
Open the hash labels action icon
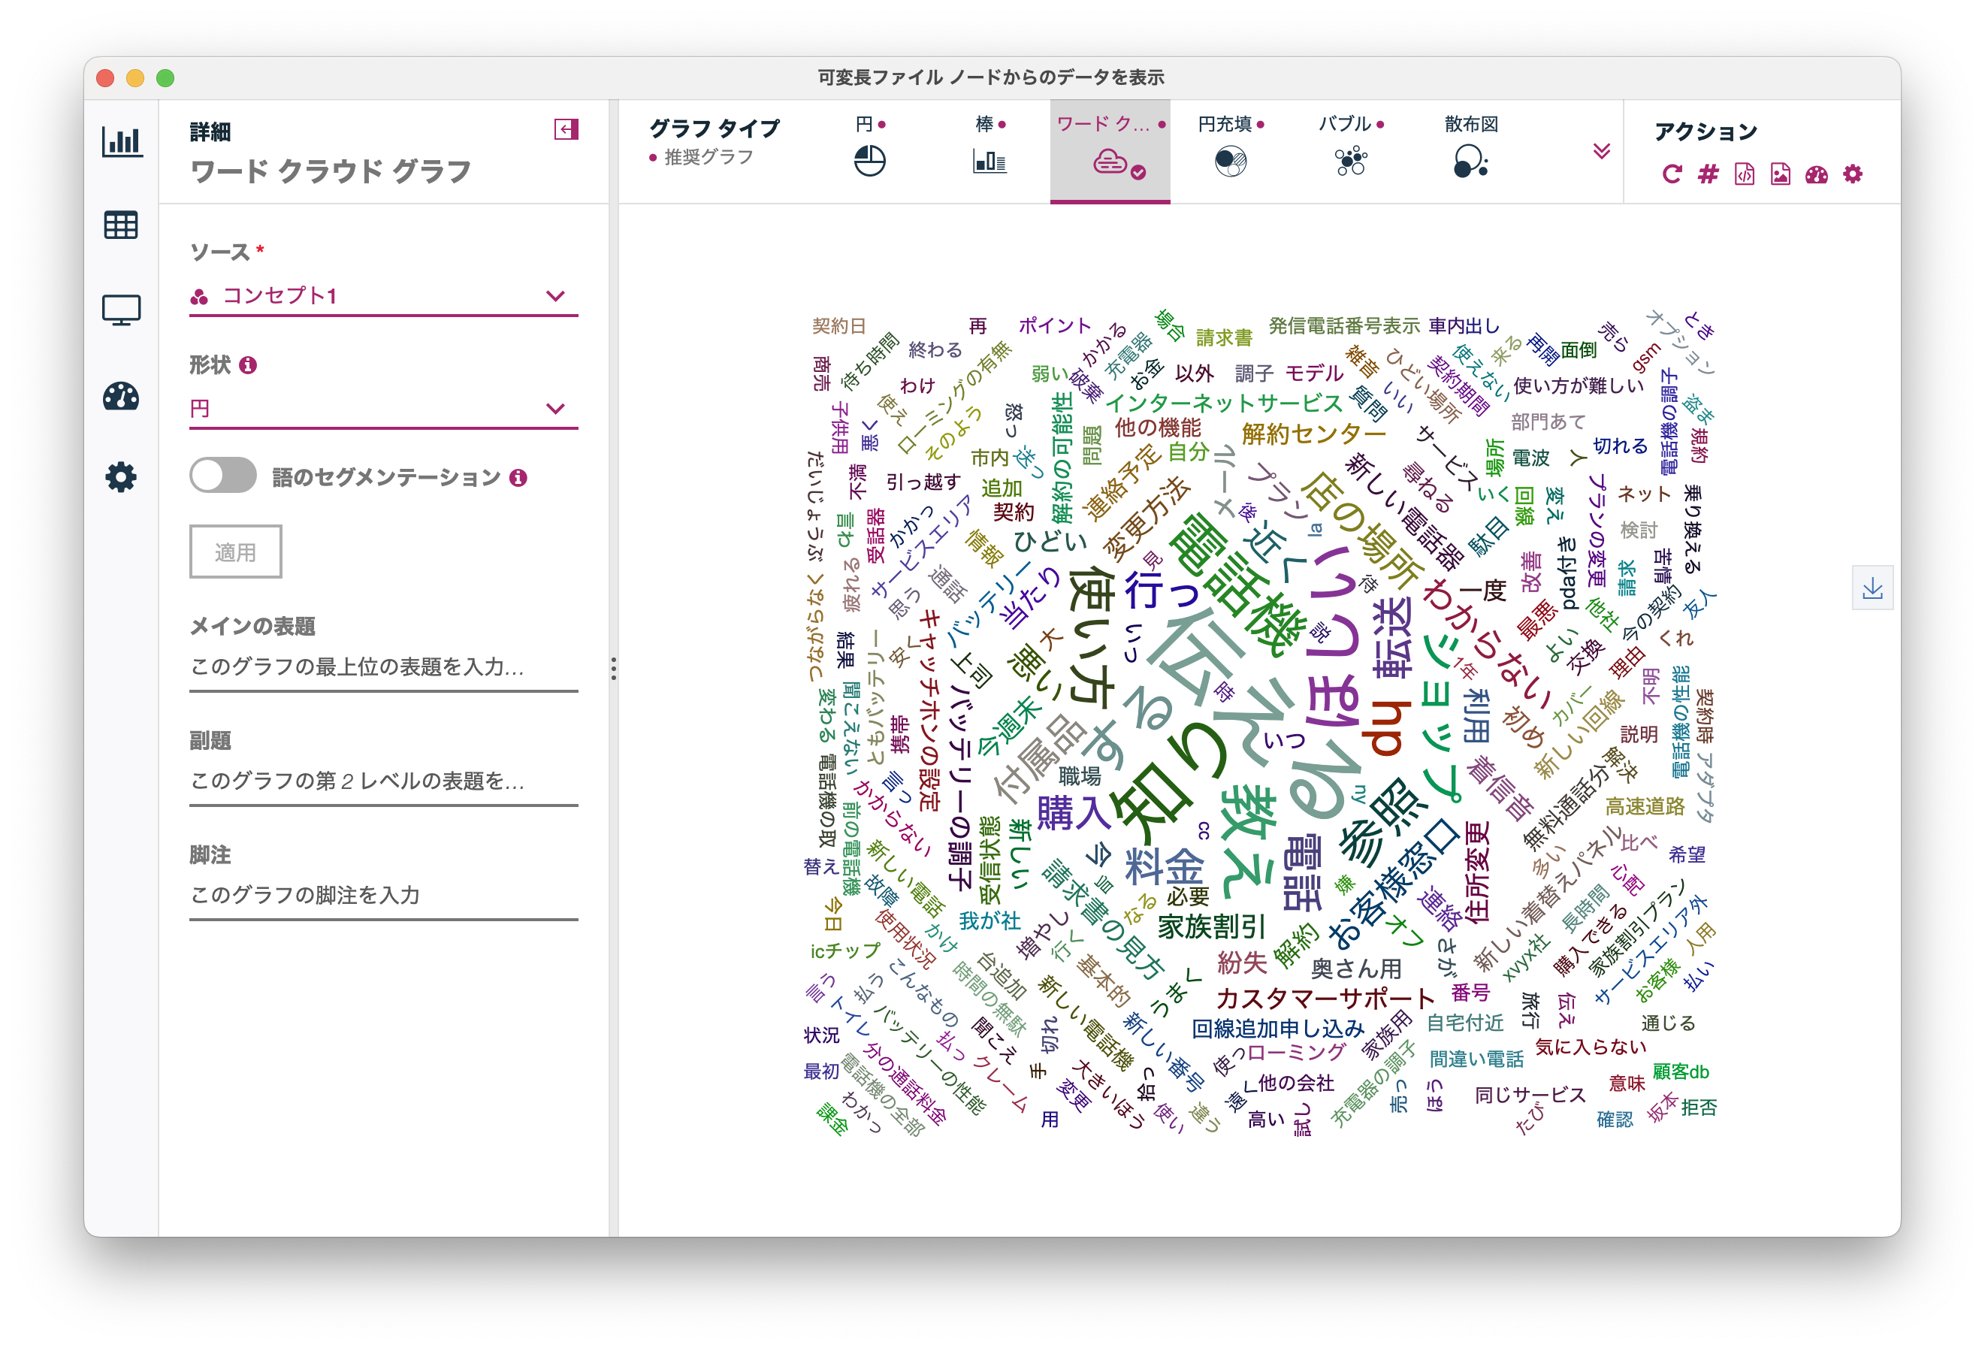[1708, 175]
